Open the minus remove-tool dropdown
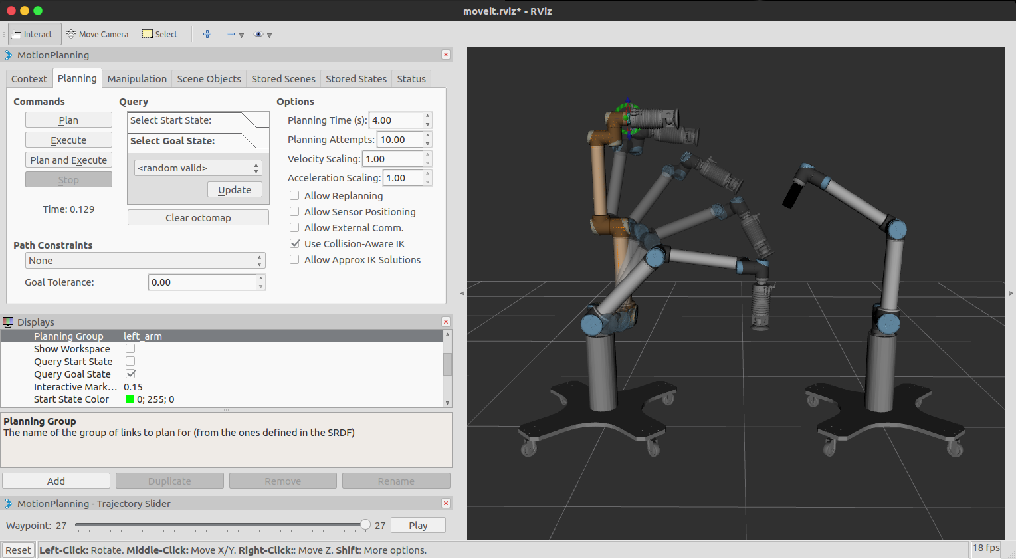Viewport: 1016px width, 559px height. [235, 35]
